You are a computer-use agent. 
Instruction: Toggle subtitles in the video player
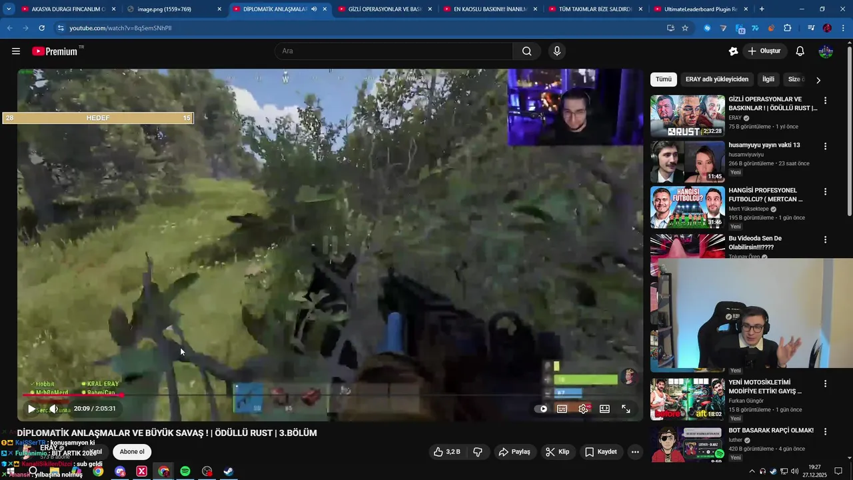562,409
